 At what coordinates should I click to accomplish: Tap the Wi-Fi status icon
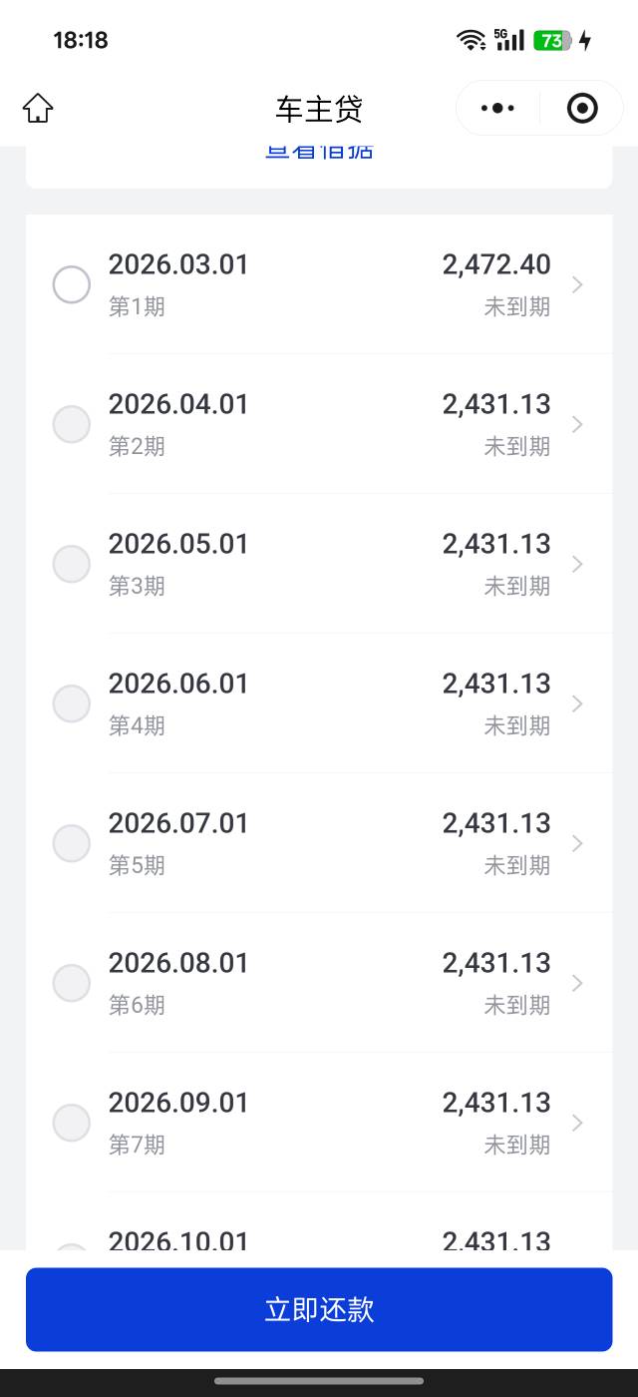tap(471, 40)
